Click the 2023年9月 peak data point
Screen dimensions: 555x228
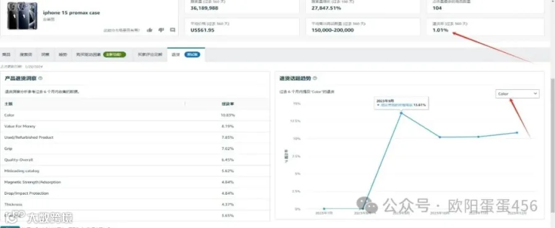(x=401, y=113)
